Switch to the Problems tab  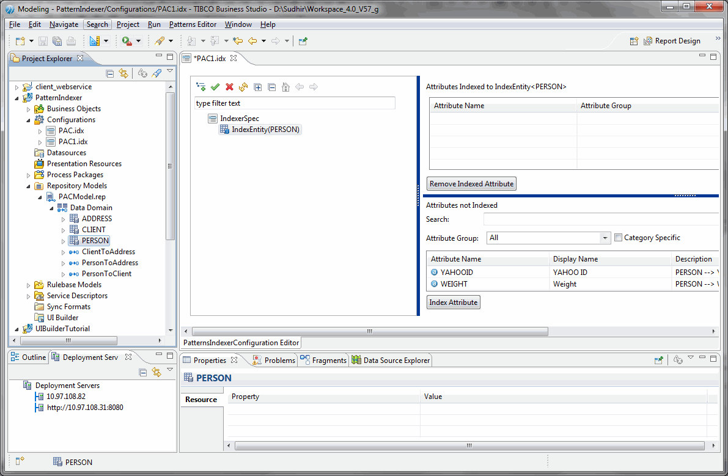(x=274, y=361)
